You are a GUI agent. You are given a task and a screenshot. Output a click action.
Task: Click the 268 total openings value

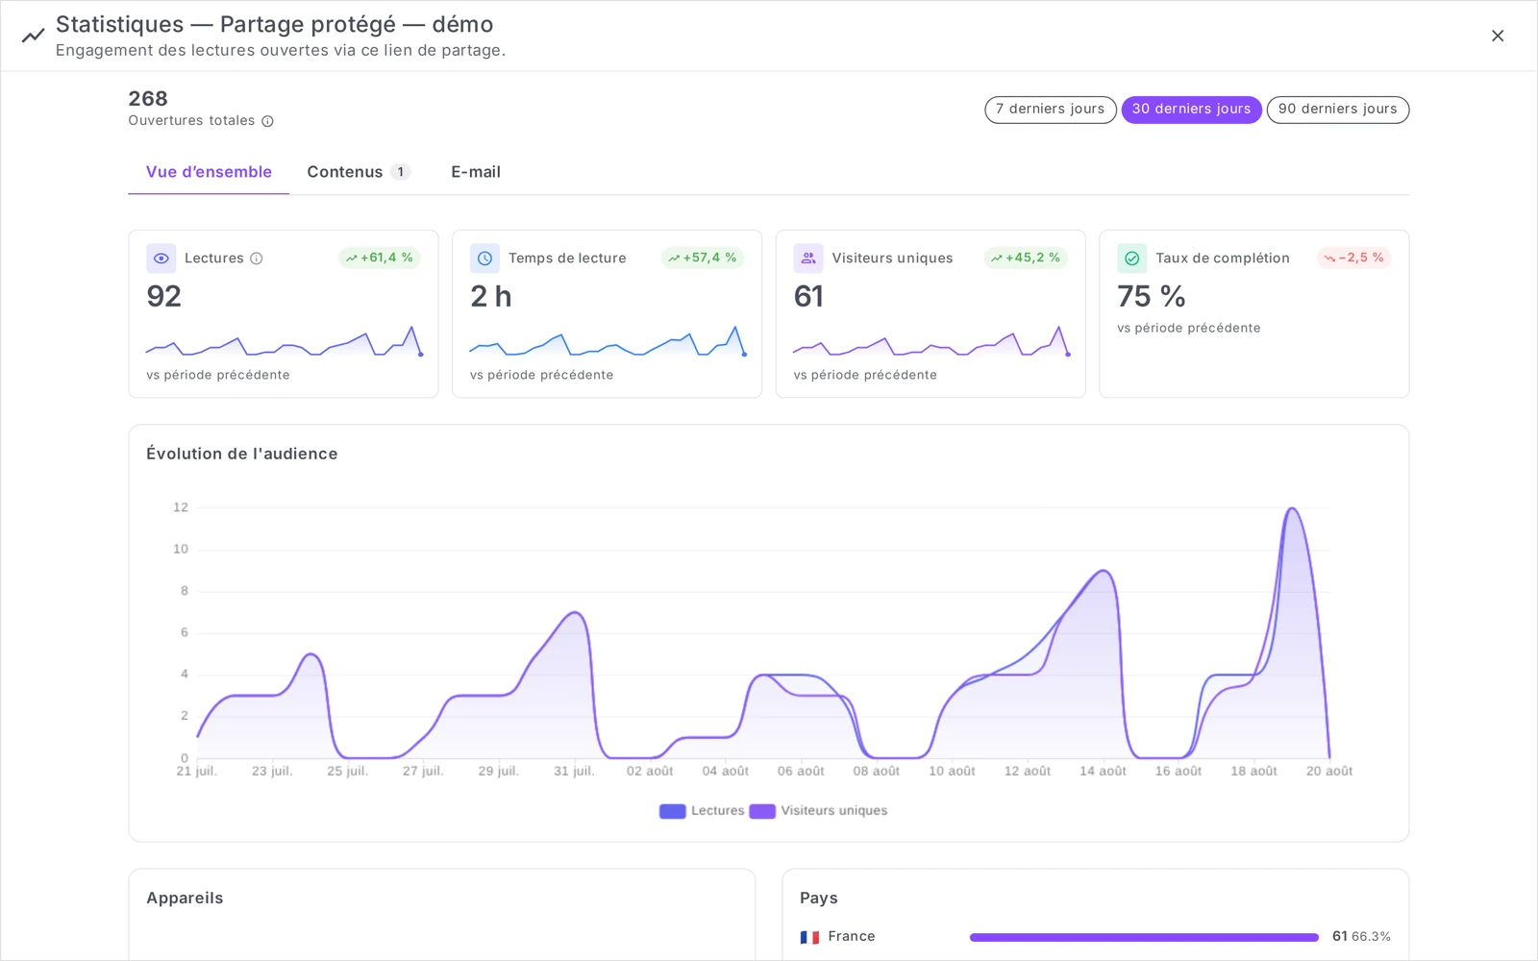click(x=148, y=99)
